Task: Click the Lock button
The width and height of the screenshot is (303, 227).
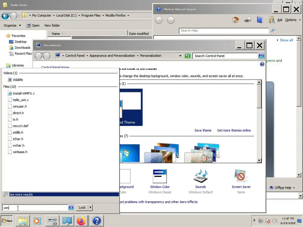Action: coord(82,207)
